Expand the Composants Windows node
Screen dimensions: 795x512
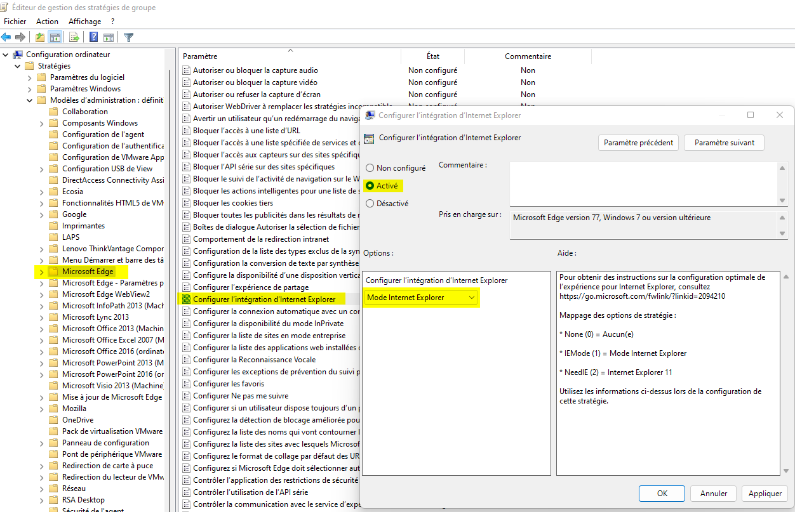tap(41, 123)
